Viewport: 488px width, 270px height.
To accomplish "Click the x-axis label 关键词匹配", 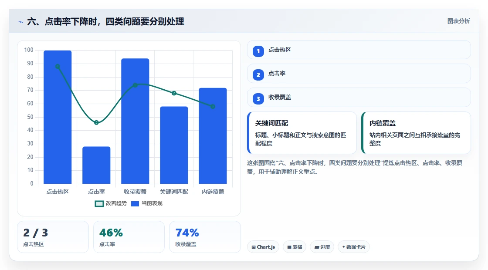I will [174, 192].
